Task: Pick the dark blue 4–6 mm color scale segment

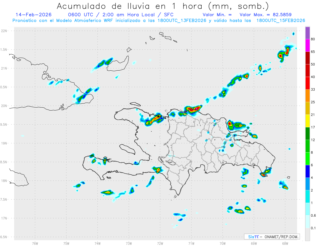Action: click(x=307, y=171)
